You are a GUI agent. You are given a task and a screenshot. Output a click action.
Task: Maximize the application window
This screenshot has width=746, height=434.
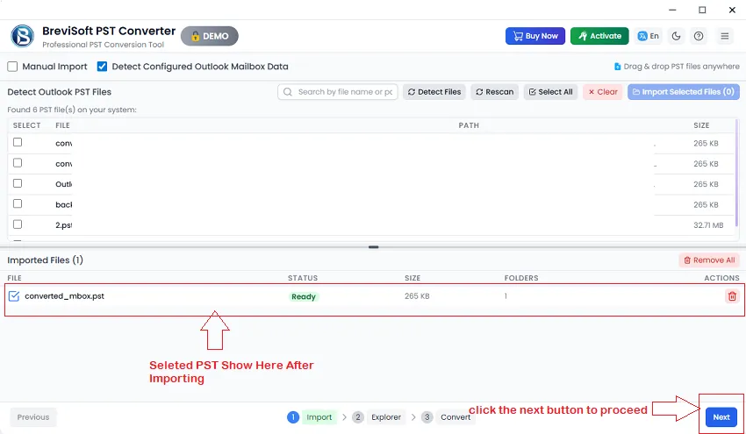(x=702, y=10)
